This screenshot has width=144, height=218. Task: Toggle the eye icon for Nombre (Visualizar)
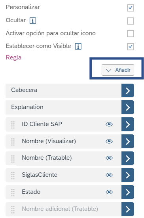[x=109, y=141]
